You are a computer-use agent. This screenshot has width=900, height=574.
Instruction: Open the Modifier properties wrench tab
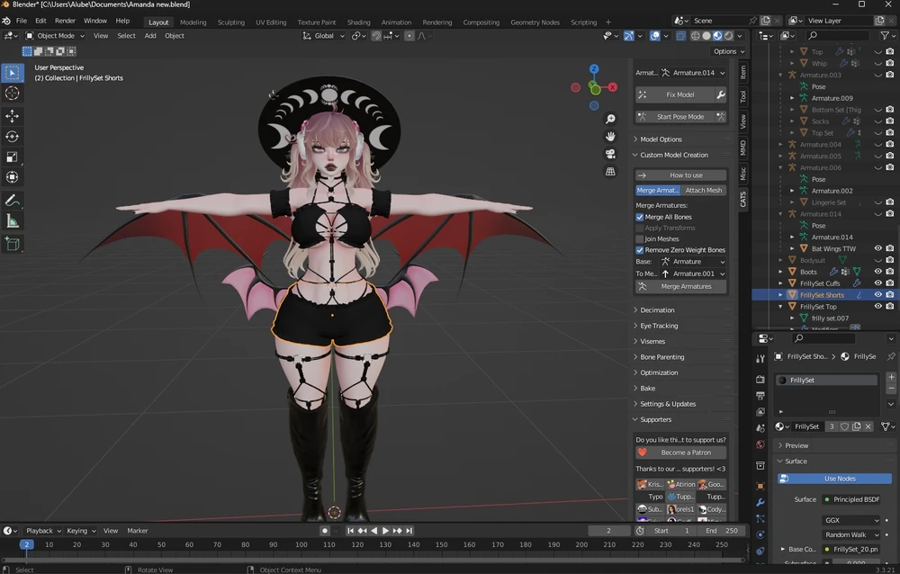point(760,502)
